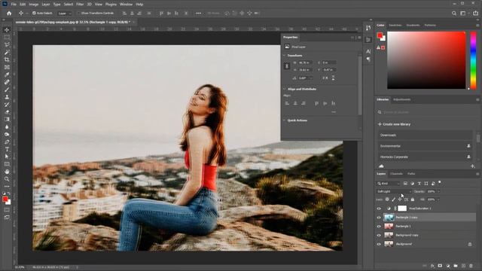
Task: Select the Brush tool
Action: pos(7,90)
